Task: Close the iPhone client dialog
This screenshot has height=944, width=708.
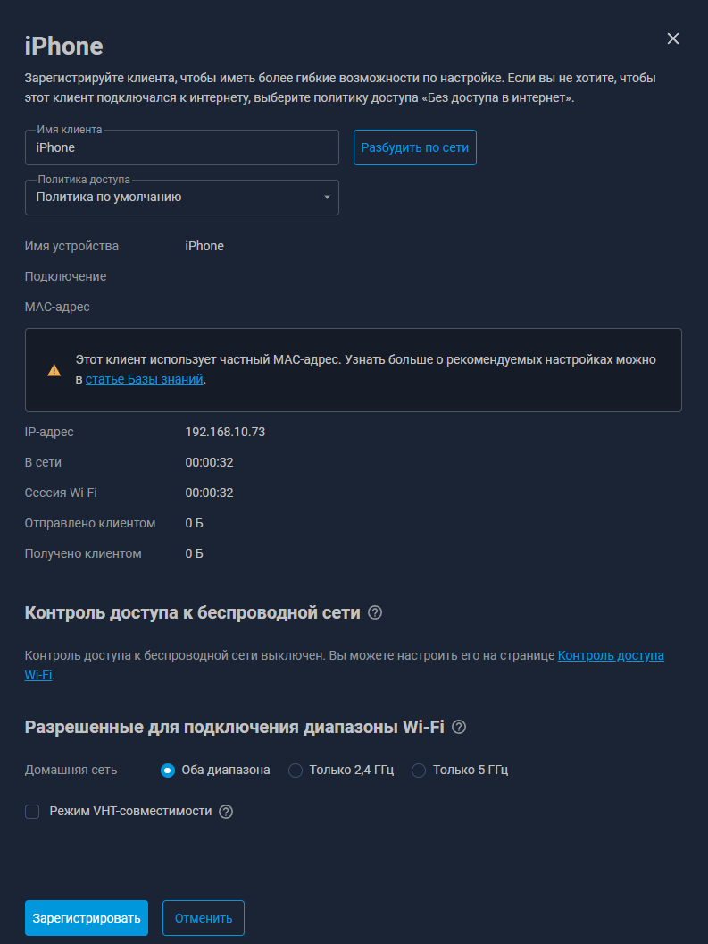Action: [x=673, y=38]
